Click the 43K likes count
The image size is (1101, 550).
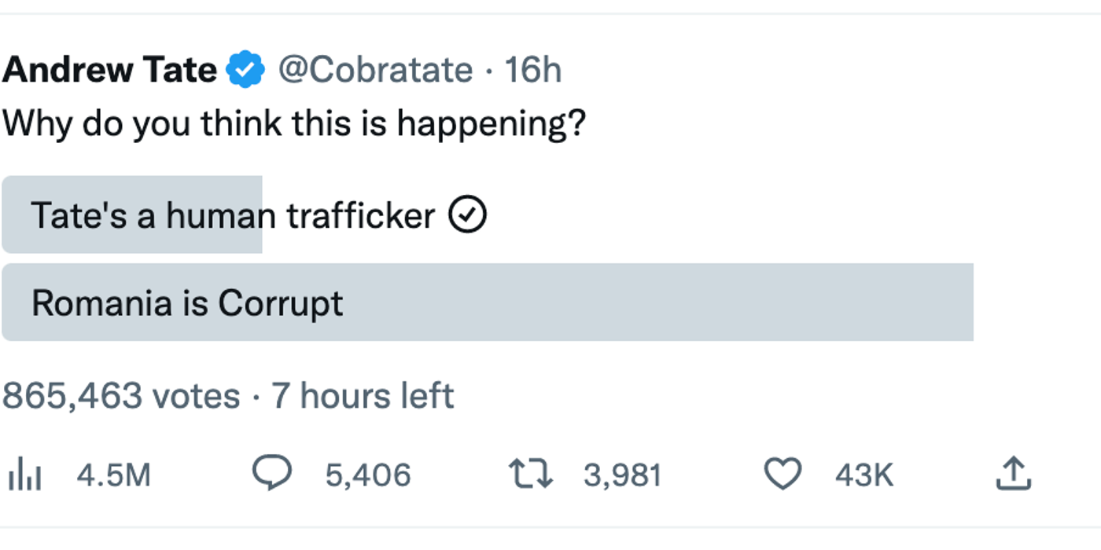863,475
